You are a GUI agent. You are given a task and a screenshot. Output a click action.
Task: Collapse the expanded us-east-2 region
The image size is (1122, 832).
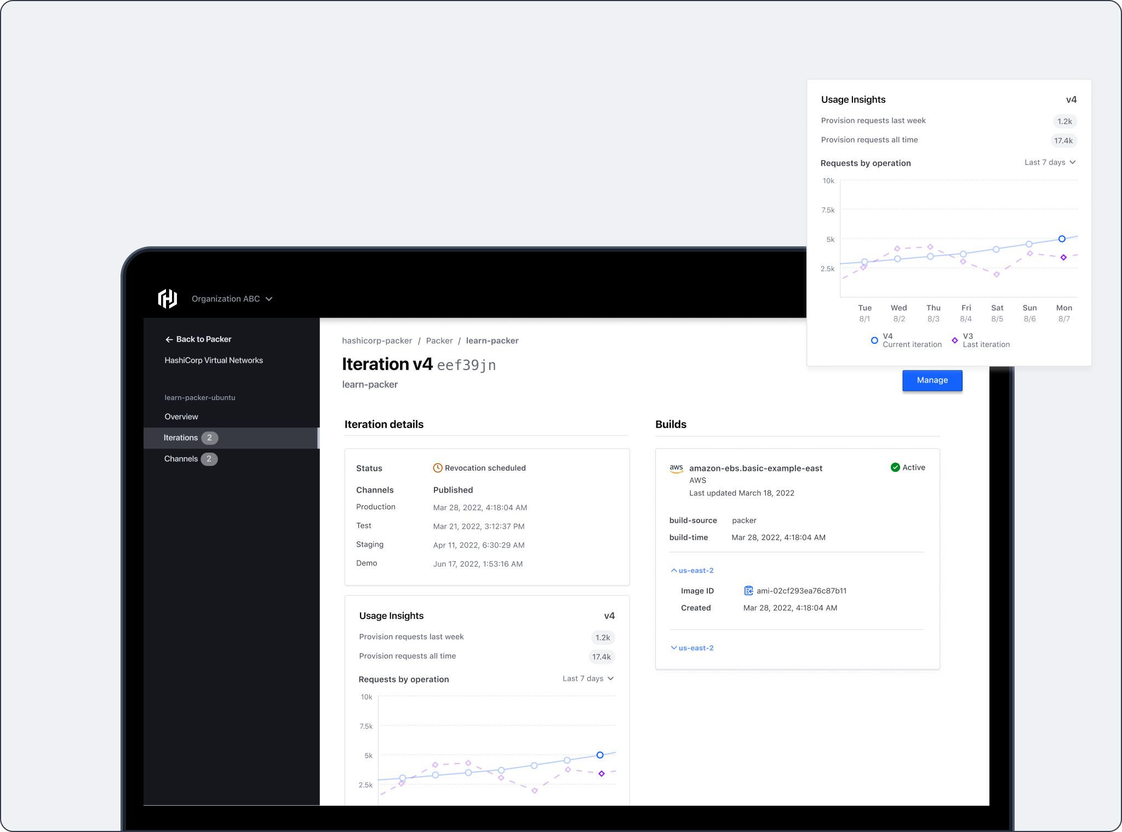tap(692, 570)
